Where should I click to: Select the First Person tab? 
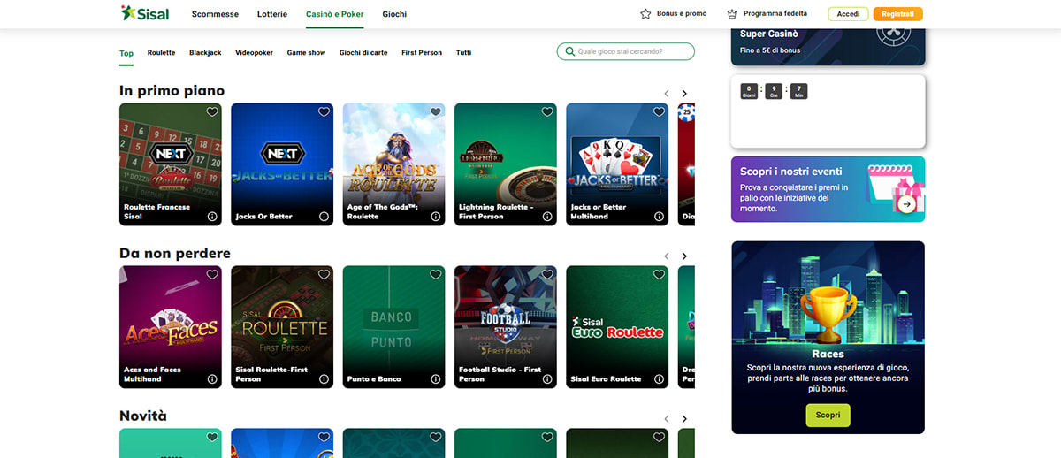tap(422, 53)
